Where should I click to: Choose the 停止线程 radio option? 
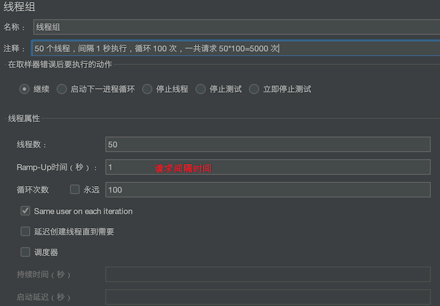tap(147, 89)
